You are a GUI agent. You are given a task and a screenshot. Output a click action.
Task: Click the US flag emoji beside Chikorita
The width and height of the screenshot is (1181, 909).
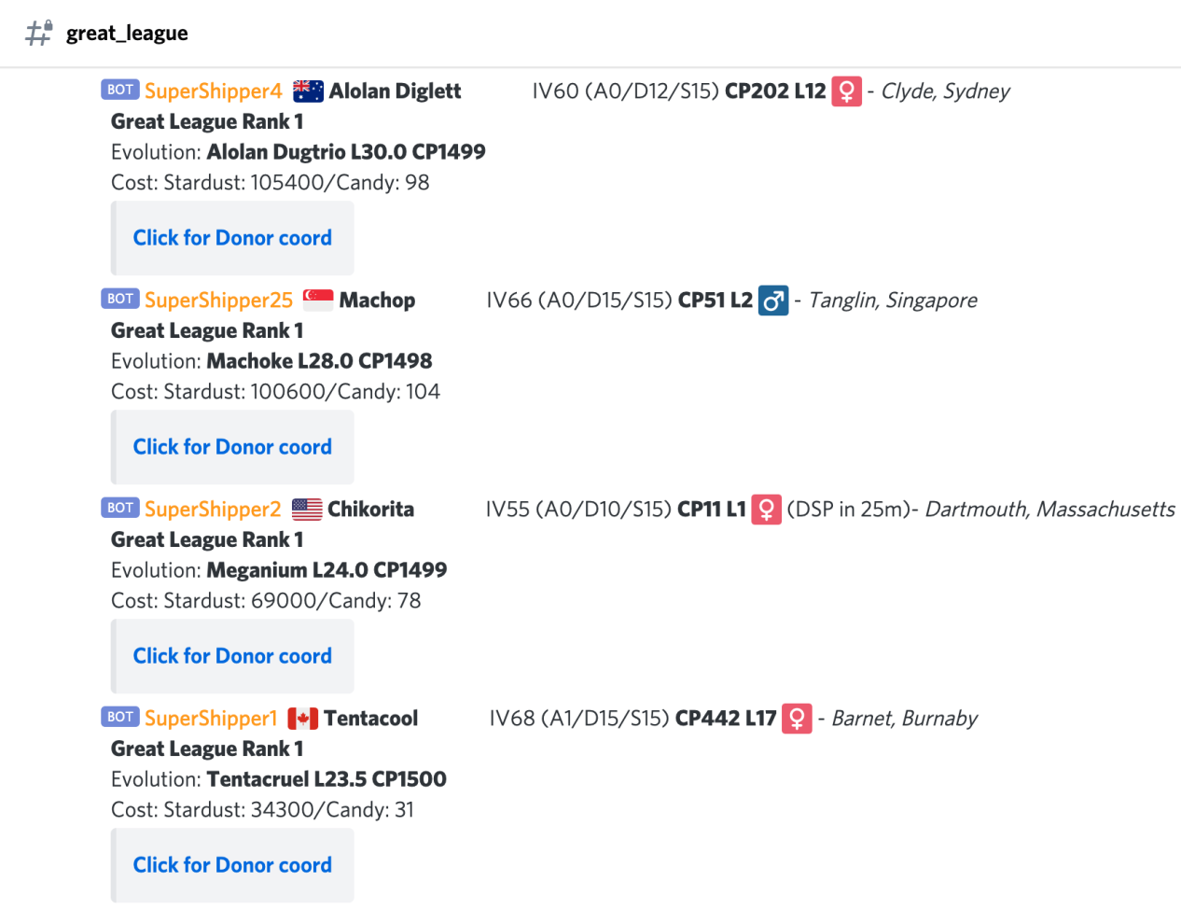(307, 510)
